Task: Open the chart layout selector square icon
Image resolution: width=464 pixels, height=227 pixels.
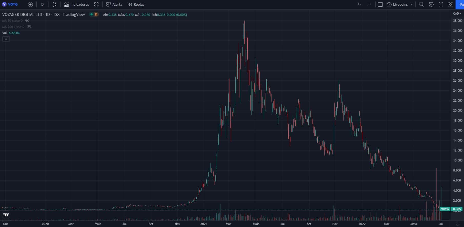Action: click(x=380, y=4)
